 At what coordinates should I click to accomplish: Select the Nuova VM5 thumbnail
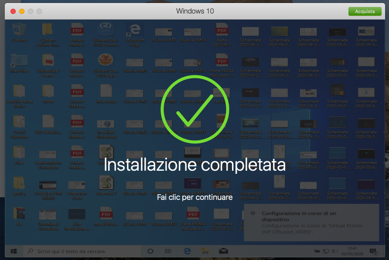click(135, 186)
